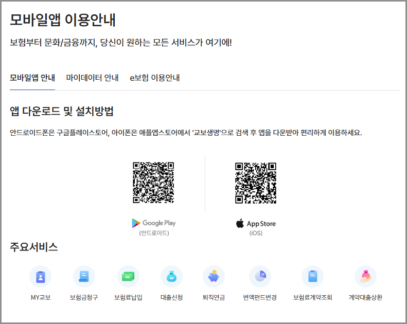Click the 보험부터 문화/금융까지 subtitle text
Screen dimensions: 407x324
tap(121, 42)
